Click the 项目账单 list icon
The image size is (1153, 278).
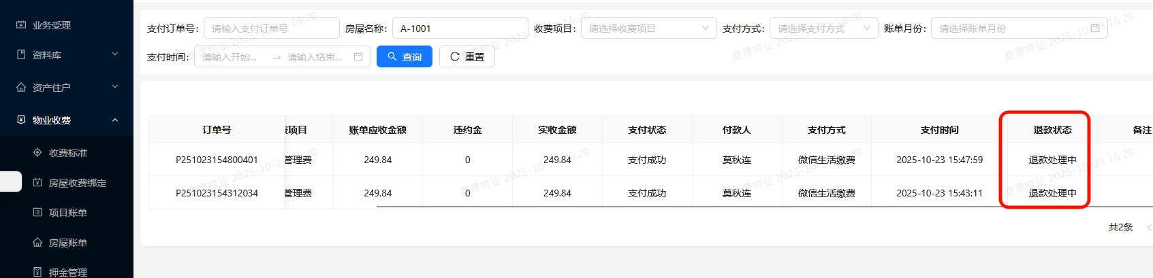pos(37,212)
